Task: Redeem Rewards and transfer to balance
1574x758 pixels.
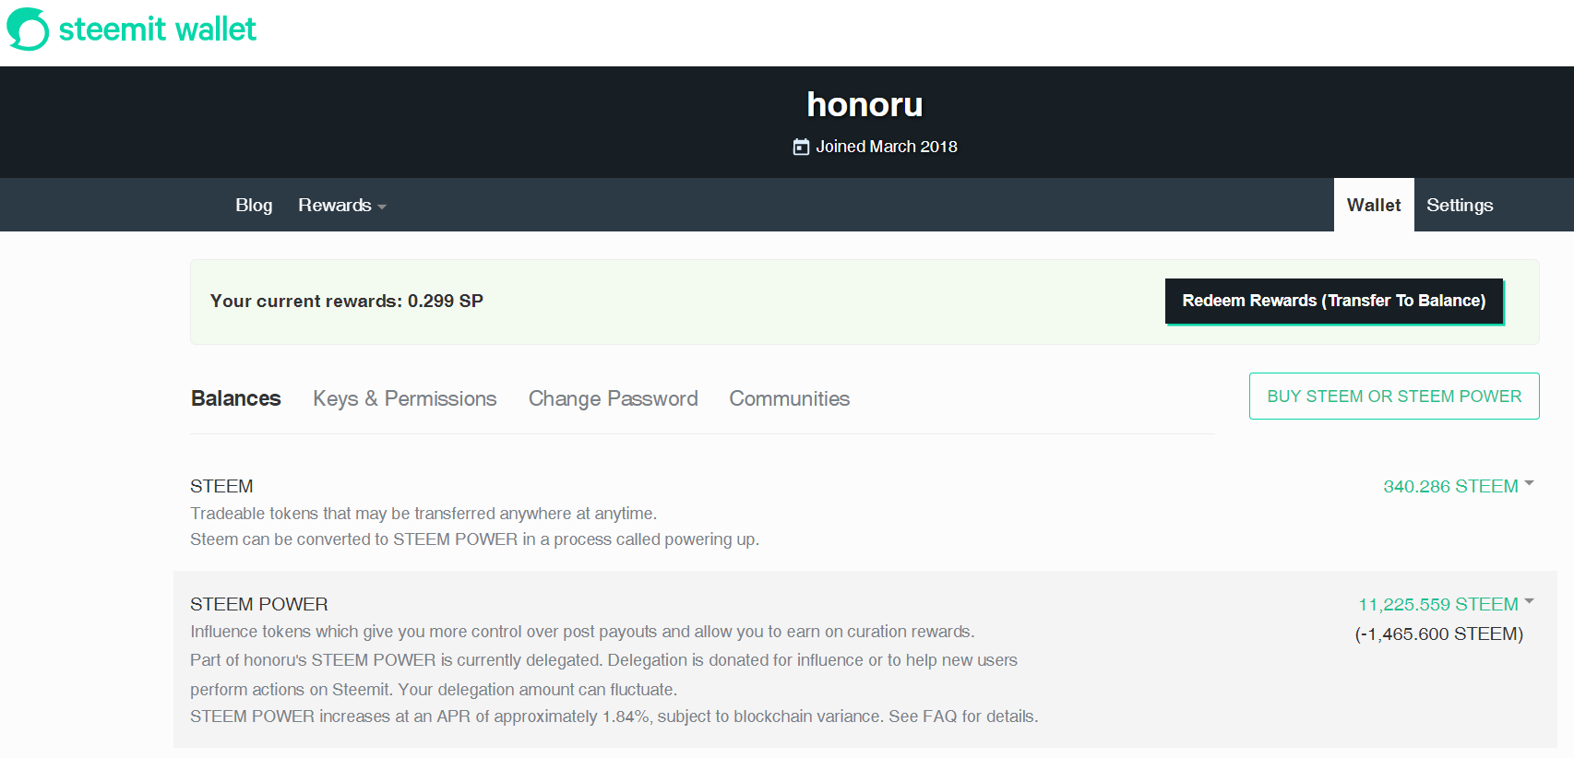Action: tap(1334, 301)
